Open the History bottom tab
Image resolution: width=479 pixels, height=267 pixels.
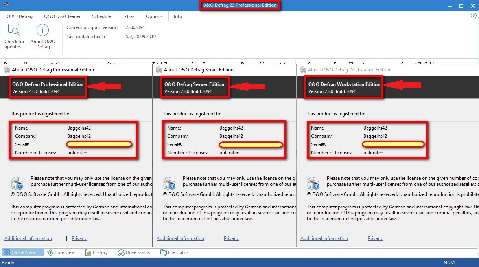pos(96,252)
